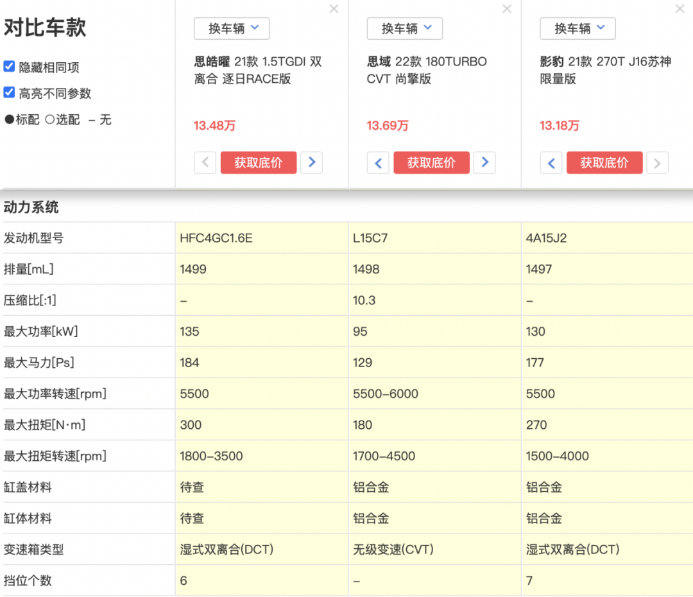
Task: Select the 13.18万 price text
Action: (x=559, y=126)
